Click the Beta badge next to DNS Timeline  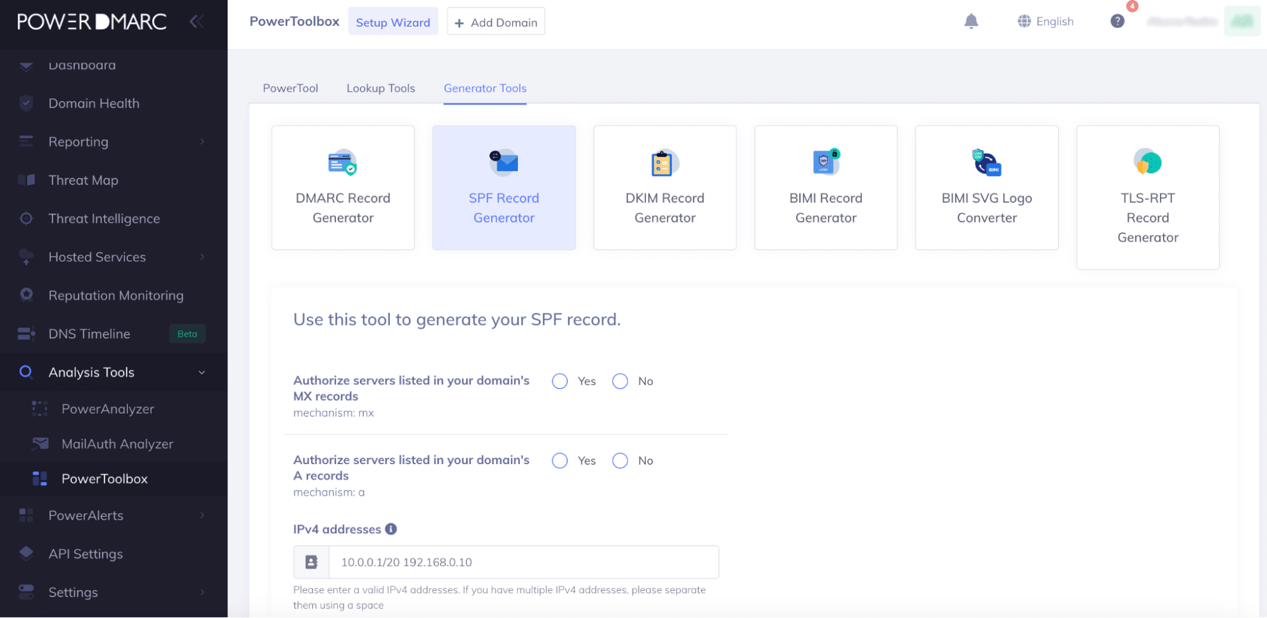click(x=187, y=334)
